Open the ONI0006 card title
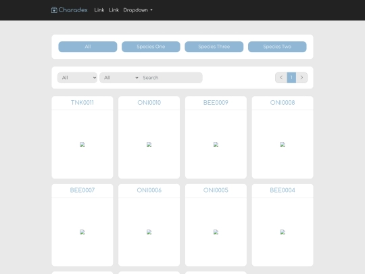Viewport: 365px width, 274px height. click(x=149, y=190)
